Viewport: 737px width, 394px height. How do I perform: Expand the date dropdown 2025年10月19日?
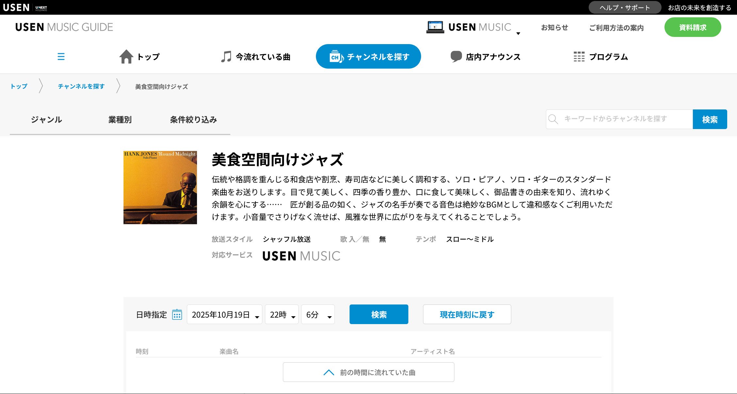coord(224,315)
